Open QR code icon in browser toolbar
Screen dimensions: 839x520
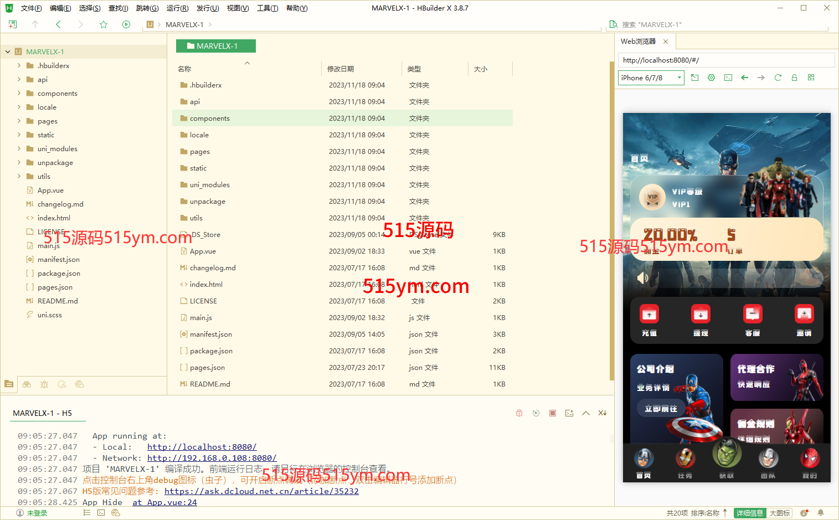(x=811, y=78)
